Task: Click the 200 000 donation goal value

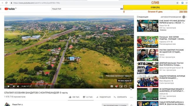Action: [x=183, y=12]
